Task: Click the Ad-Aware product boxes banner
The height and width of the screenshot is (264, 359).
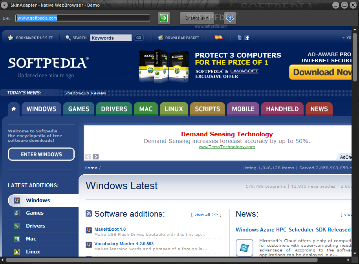Action: (164, 65)
